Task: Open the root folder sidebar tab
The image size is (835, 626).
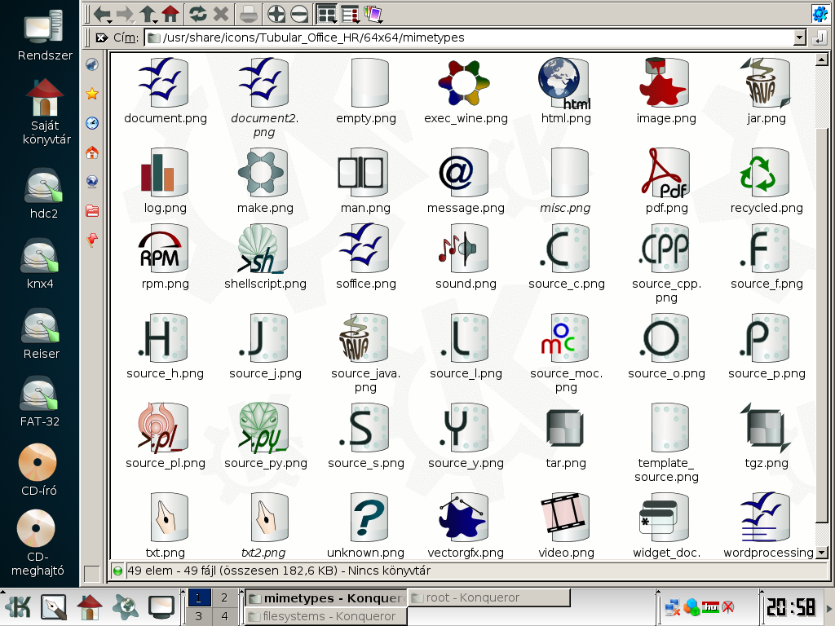Action: coord(92,211)
